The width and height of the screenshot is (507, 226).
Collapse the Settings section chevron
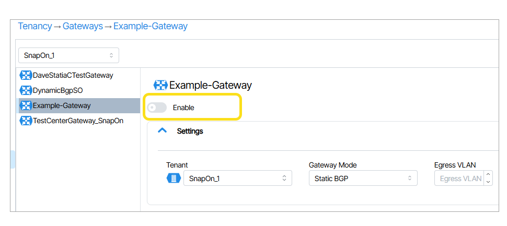(163, 131)
